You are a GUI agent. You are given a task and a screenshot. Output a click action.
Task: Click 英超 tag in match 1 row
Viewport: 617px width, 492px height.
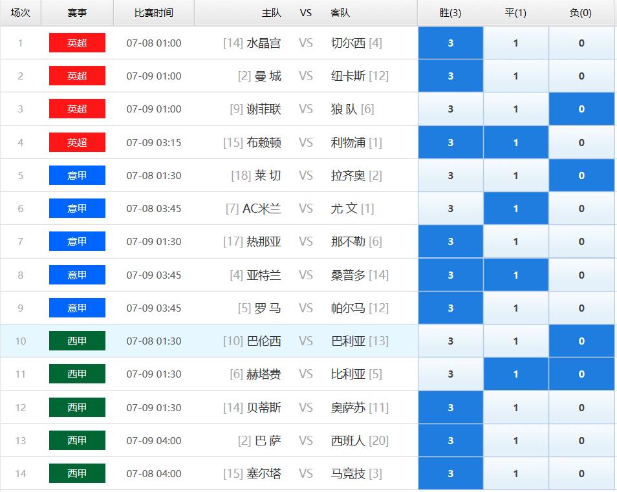pyautogui.click(x=77, y=43)
